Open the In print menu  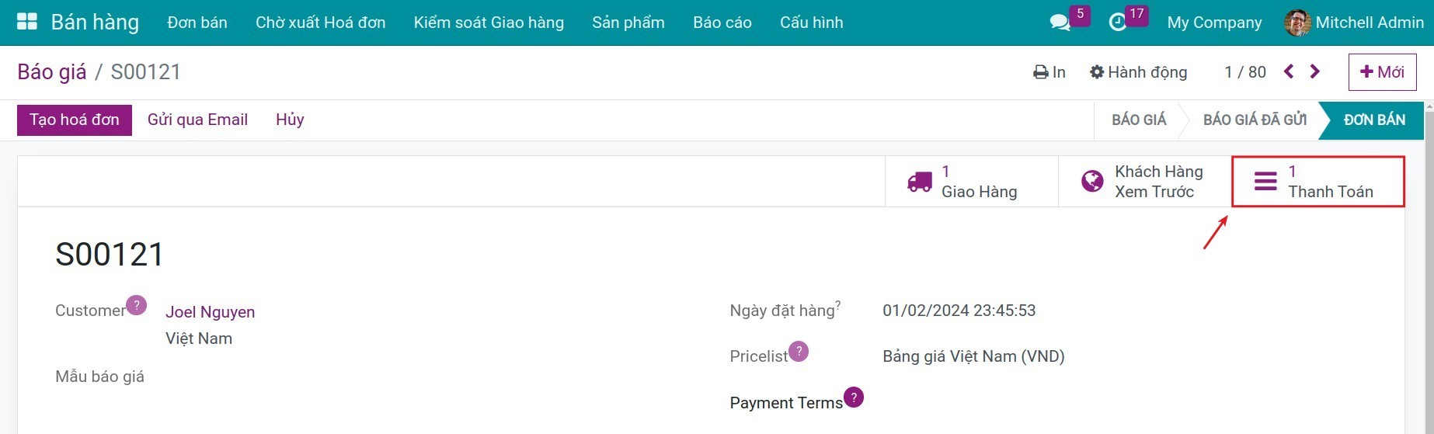click(1049, 72)
